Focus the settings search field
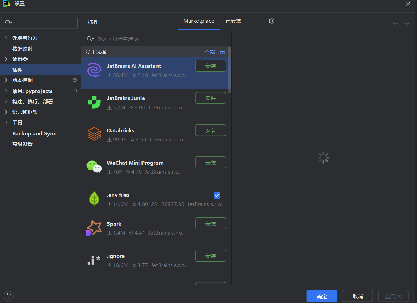This screenshot has height=303, width=417. click(x=39, y=23)
